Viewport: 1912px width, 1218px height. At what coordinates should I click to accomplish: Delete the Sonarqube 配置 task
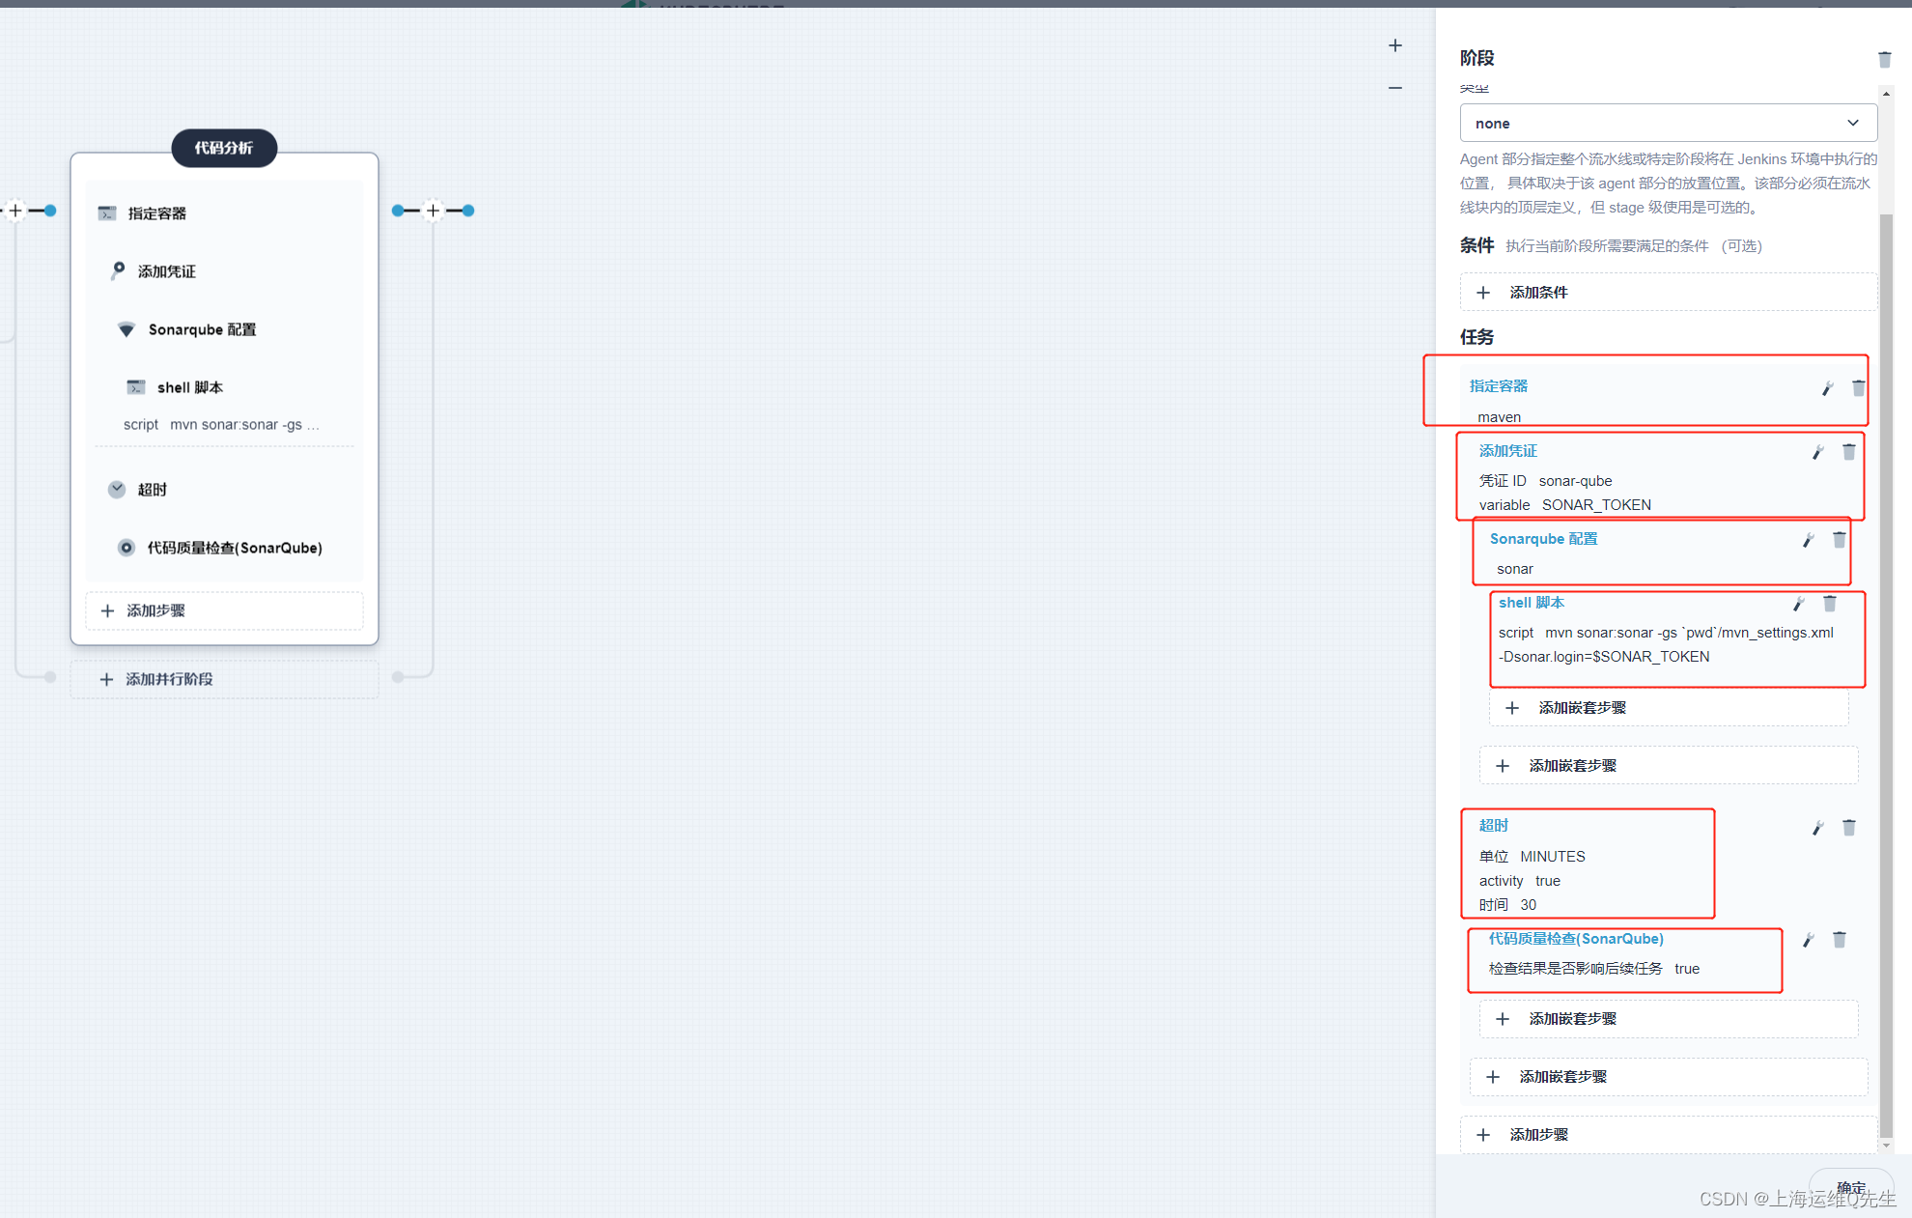pyautogui.click(x=1839, y=540)
